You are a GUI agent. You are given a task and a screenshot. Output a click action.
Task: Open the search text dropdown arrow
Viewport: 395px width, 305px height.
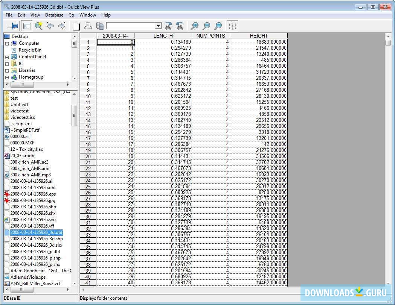pos(158,26)
